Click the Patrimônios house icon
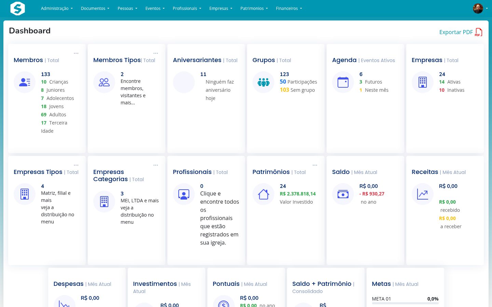 [263, 194]
